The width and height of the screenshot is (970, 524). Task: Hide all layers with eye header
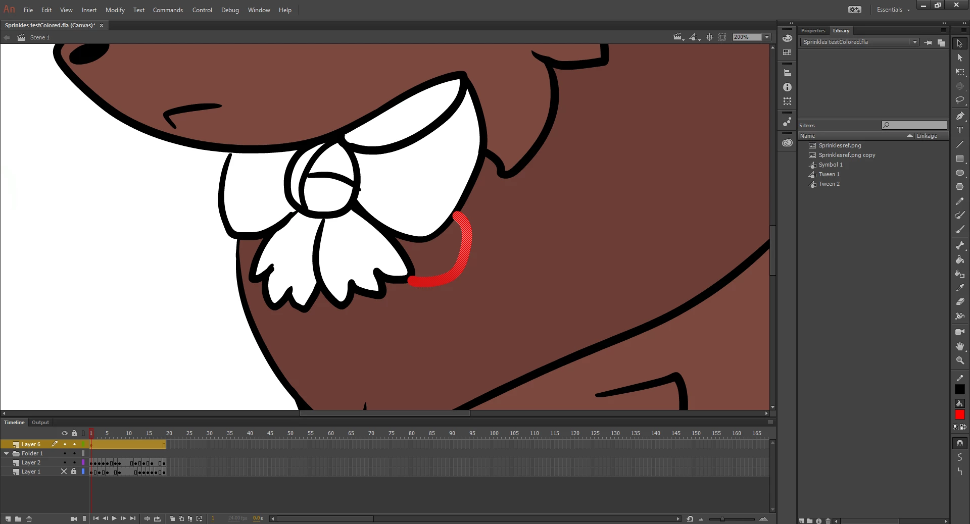(x=64, y=433)
